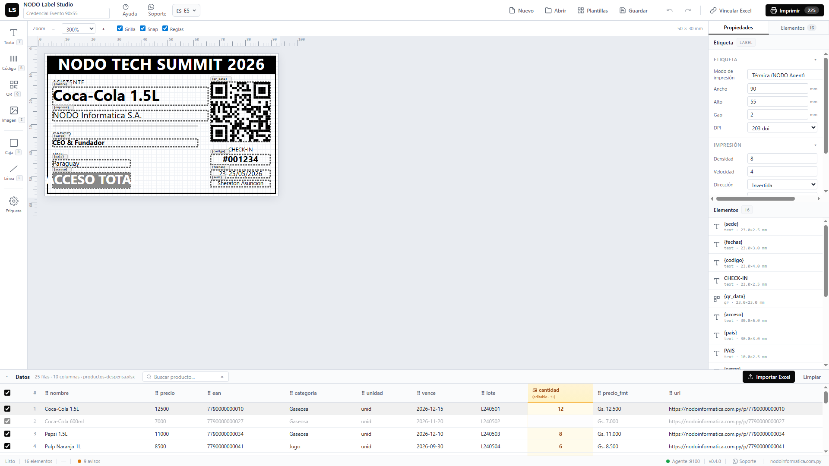Click the QR code on the label canvas
Viewport: 829px width, 466px height.
point(240,112)
